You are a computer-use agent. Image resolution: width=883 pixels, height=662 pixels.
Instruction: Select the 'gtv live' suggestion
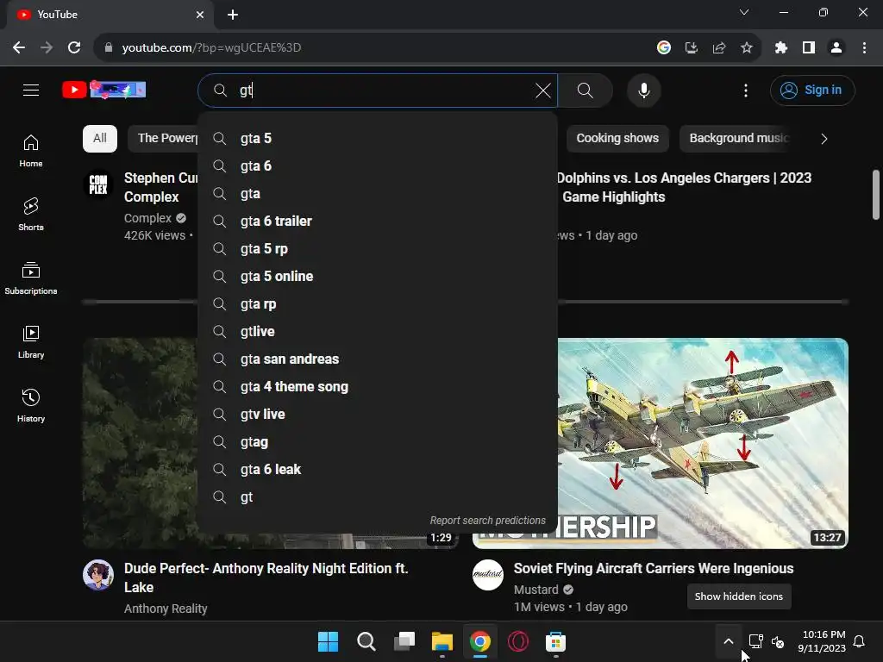point(378,415)
